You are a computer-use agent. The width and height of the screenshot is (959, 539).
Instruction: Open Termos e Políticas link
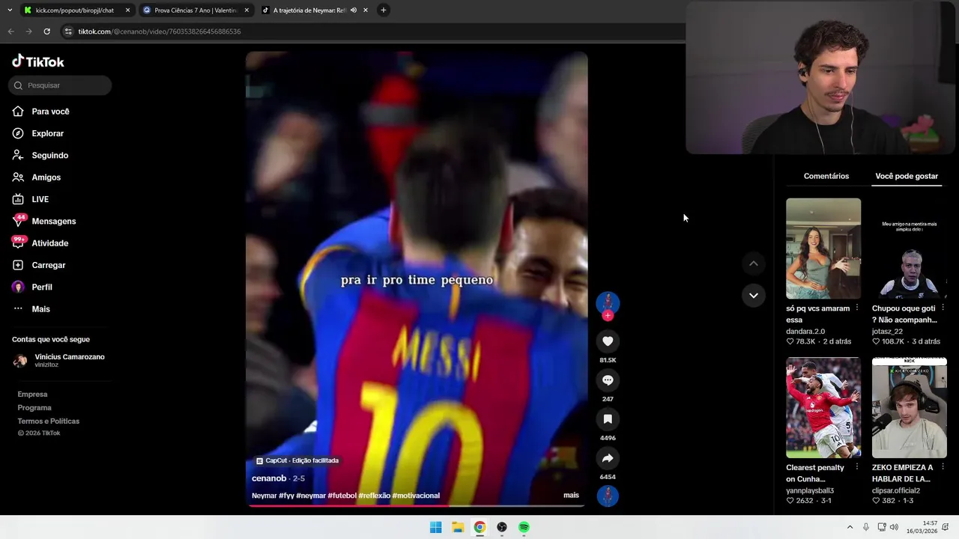pos(48,421)
